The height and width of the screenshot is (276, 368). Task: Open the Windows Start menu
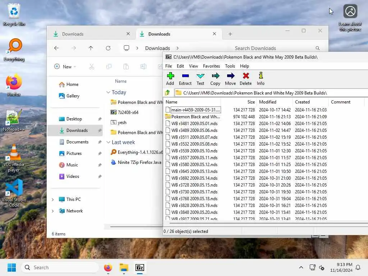pos(11,267)
